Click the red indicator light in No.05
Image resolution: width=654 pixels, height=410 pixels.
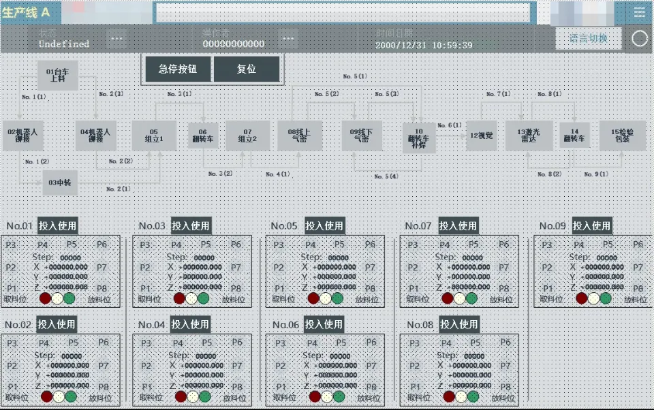313,298
